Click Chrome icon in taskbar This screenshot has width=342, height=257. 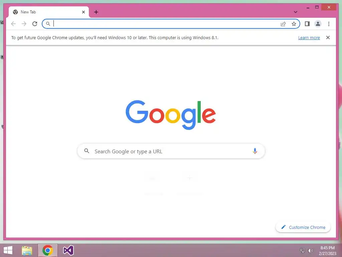[48, 250]
